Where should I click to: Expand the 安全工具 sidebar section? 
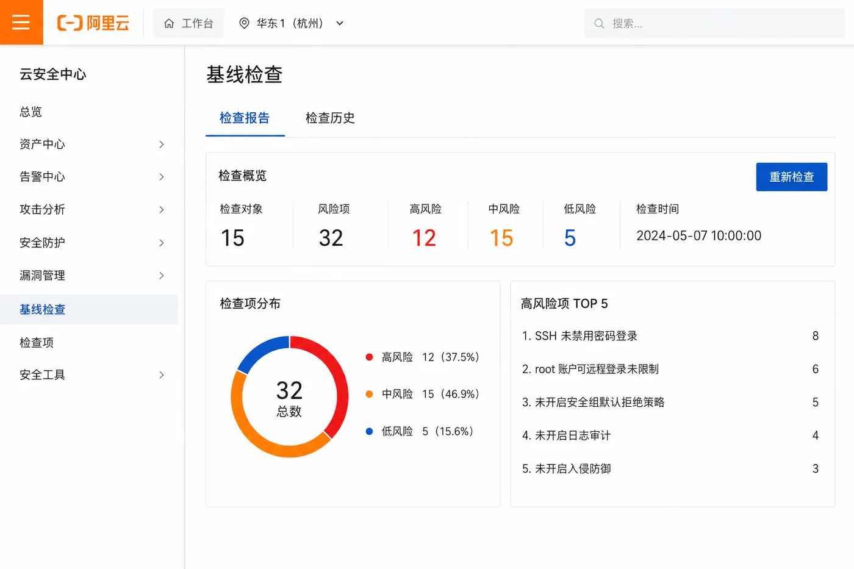click(x=91, y=375)
